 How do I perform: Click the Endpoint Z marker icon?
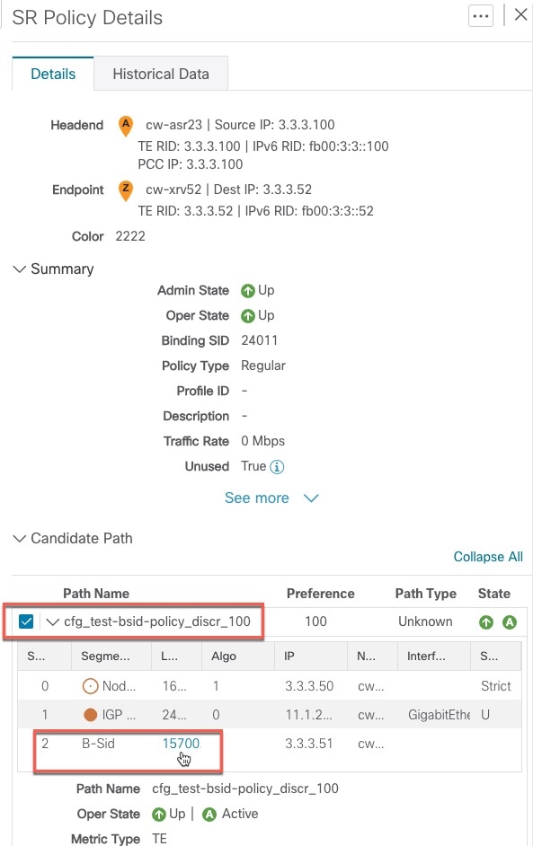(125, 190)
